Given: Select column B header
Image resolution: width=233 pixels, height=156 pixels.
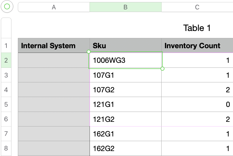Looking at the screenshot, I should tap(125, 7).
